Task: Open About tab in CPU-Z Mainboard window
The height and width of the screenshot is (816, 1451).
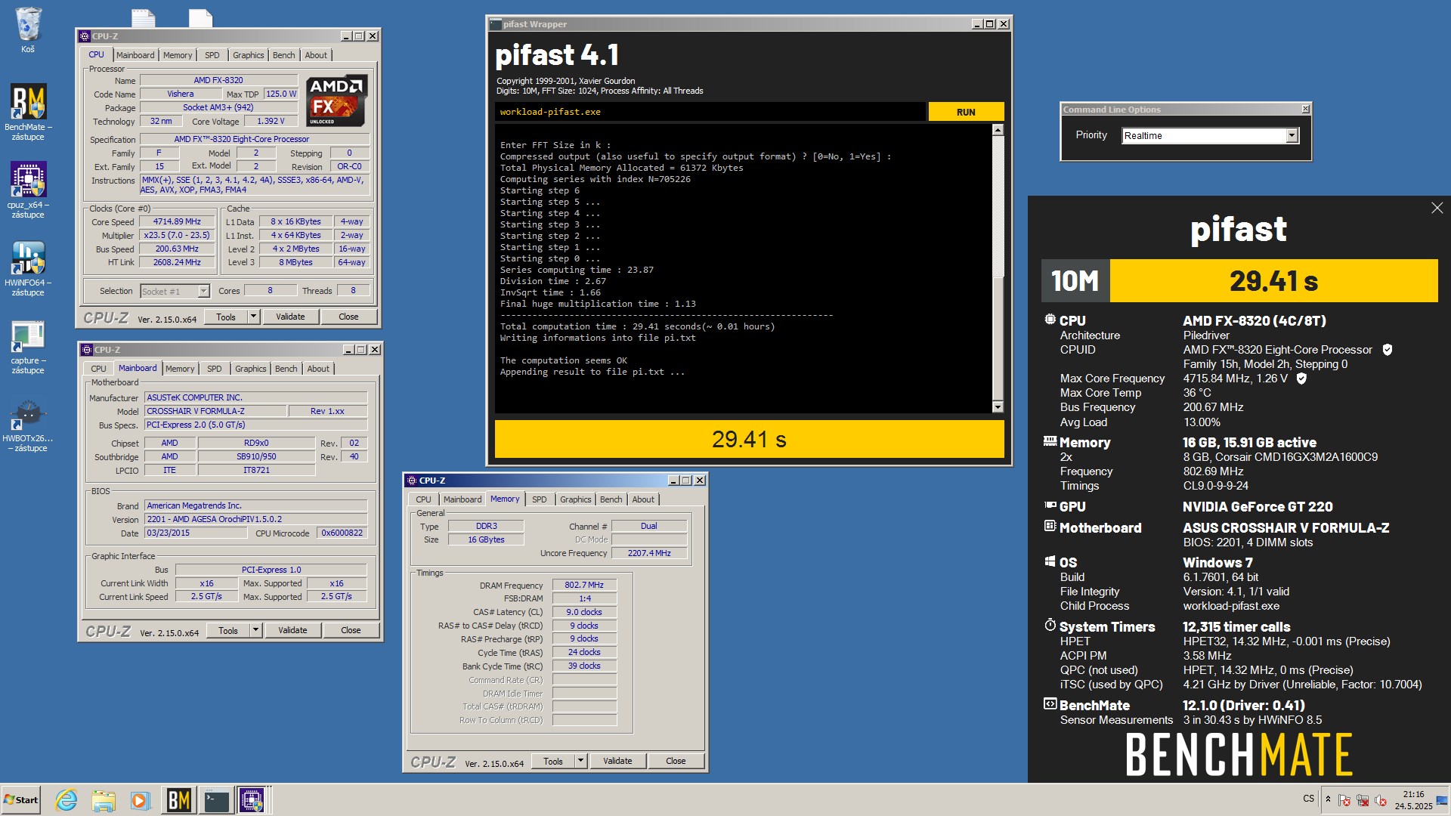Action: (x=318, y=369)
